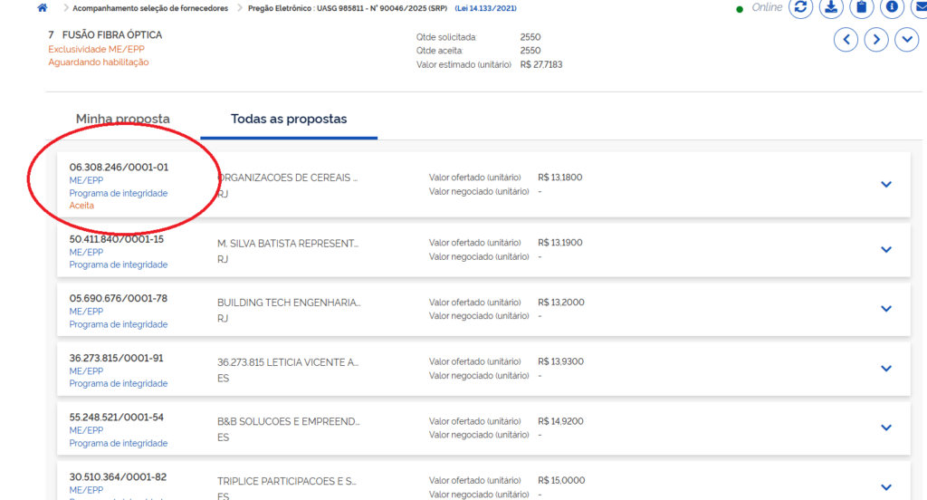This screenshot has width=927, height=500.
Task: Expand ORGANIZACOES DE CEREAIS proposal row
Action: 885,185
